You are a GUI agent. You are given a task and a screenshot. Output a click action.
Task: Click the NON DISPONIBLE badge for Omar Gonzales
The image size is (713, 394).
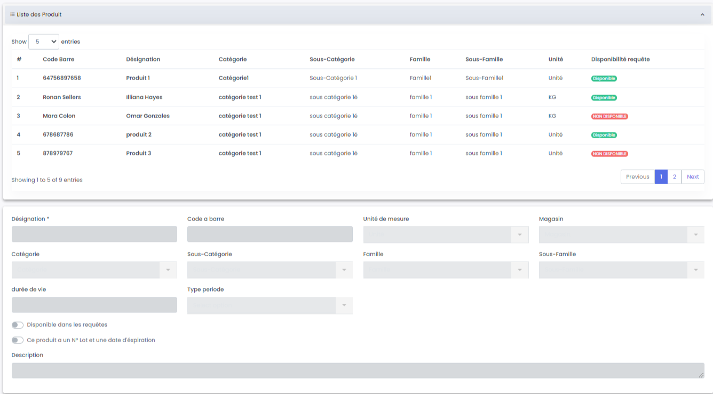click(609, 116)
